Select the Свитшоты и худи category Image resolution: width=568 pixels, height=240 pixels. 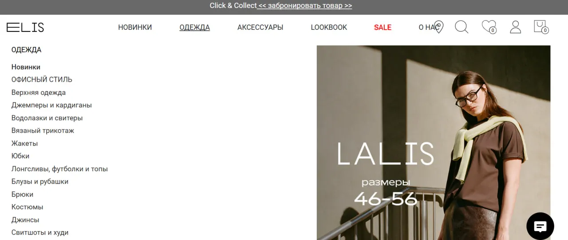(x=40, y=232)
